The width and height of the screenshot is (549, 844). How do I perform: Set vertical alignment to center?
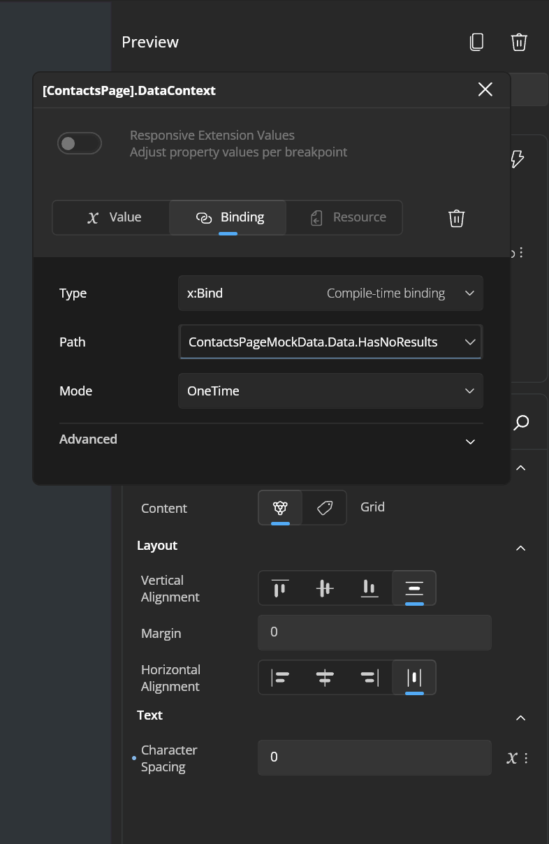click(x=325, y=588)
